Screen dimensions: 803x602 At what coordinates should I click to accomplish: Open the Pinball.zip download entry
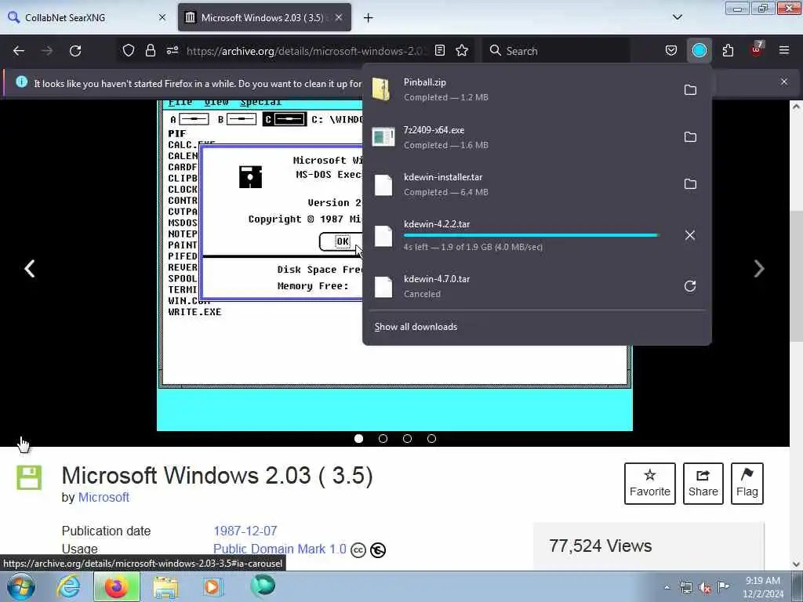point(520,89)
